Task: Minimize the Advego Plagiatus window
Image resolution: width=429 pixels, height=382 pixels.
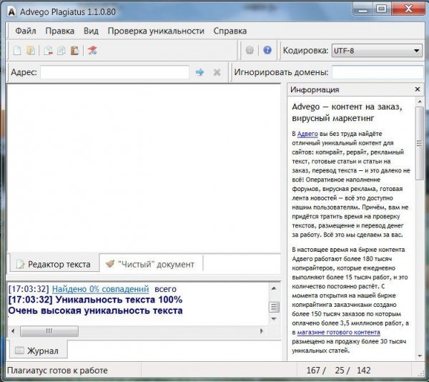Action: coord(363,9)
